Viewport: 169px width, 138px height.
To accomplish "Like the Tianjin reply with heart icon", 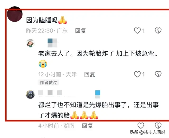I will (x=137, y=74).
